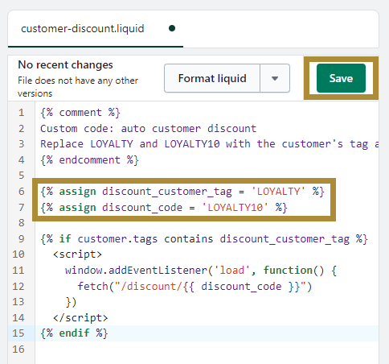This screenshot has height=364, width=389.
Task: Click the green Save button
Action: 341,78
